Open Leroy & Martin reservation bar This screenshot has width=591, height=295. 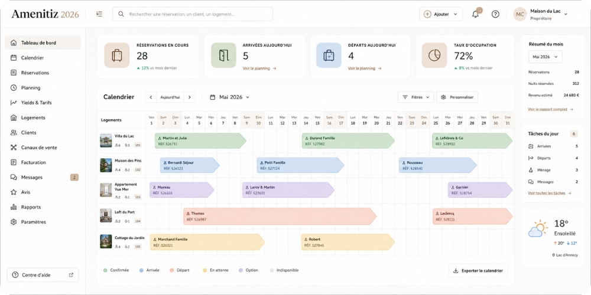[x=288, y=190]
